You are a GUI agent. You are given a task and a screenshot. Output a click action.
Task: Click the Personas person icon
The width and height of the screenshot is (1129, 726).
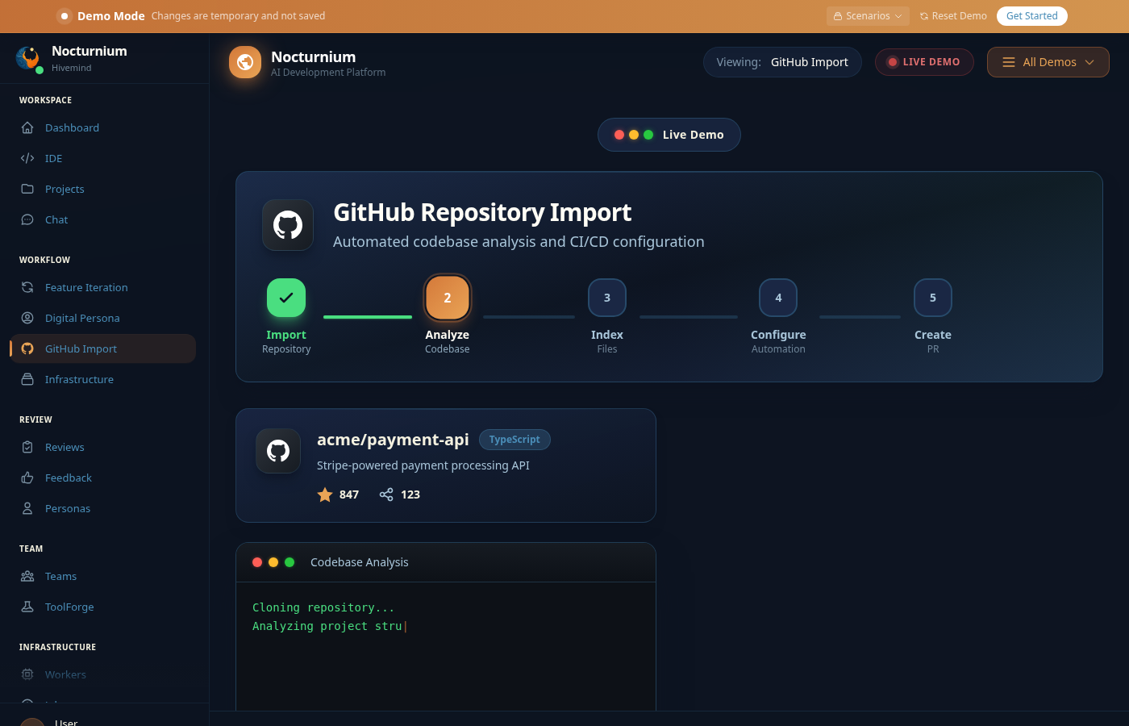pos(27,508)
